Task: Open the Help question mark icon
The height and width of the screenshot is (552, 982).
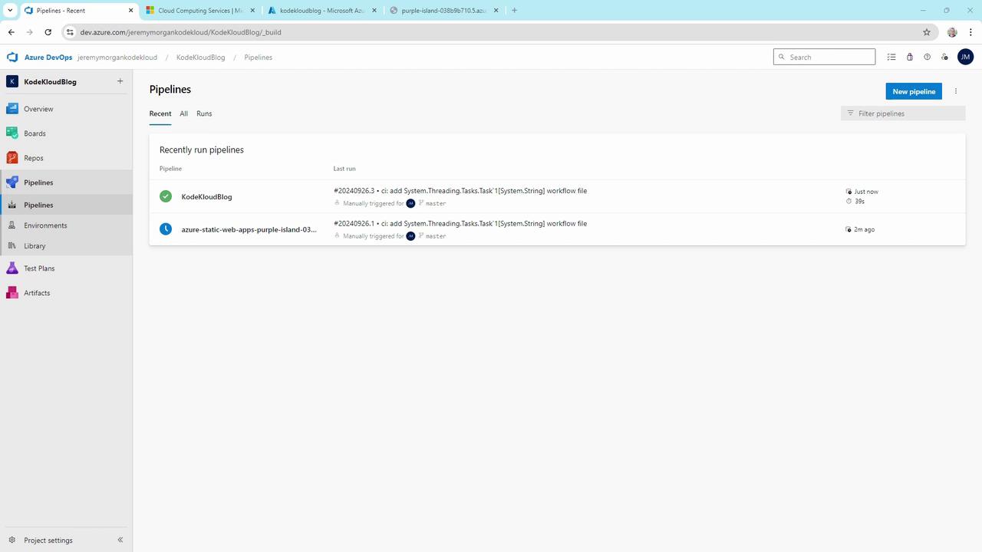Action: coord(927,57)
